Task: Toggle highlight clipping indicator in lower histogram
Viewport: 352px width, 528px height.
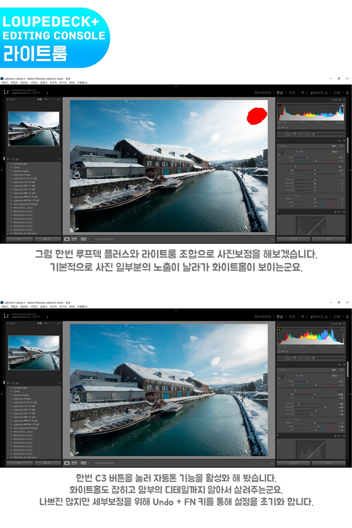Action: [343, 329]
